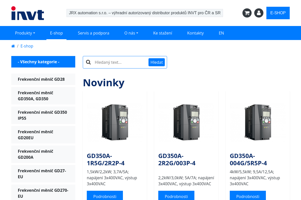Click the GD350A-1R5G/2R2P-4 product image
Viewport: 301px width, 200px height.
[115, 122]
